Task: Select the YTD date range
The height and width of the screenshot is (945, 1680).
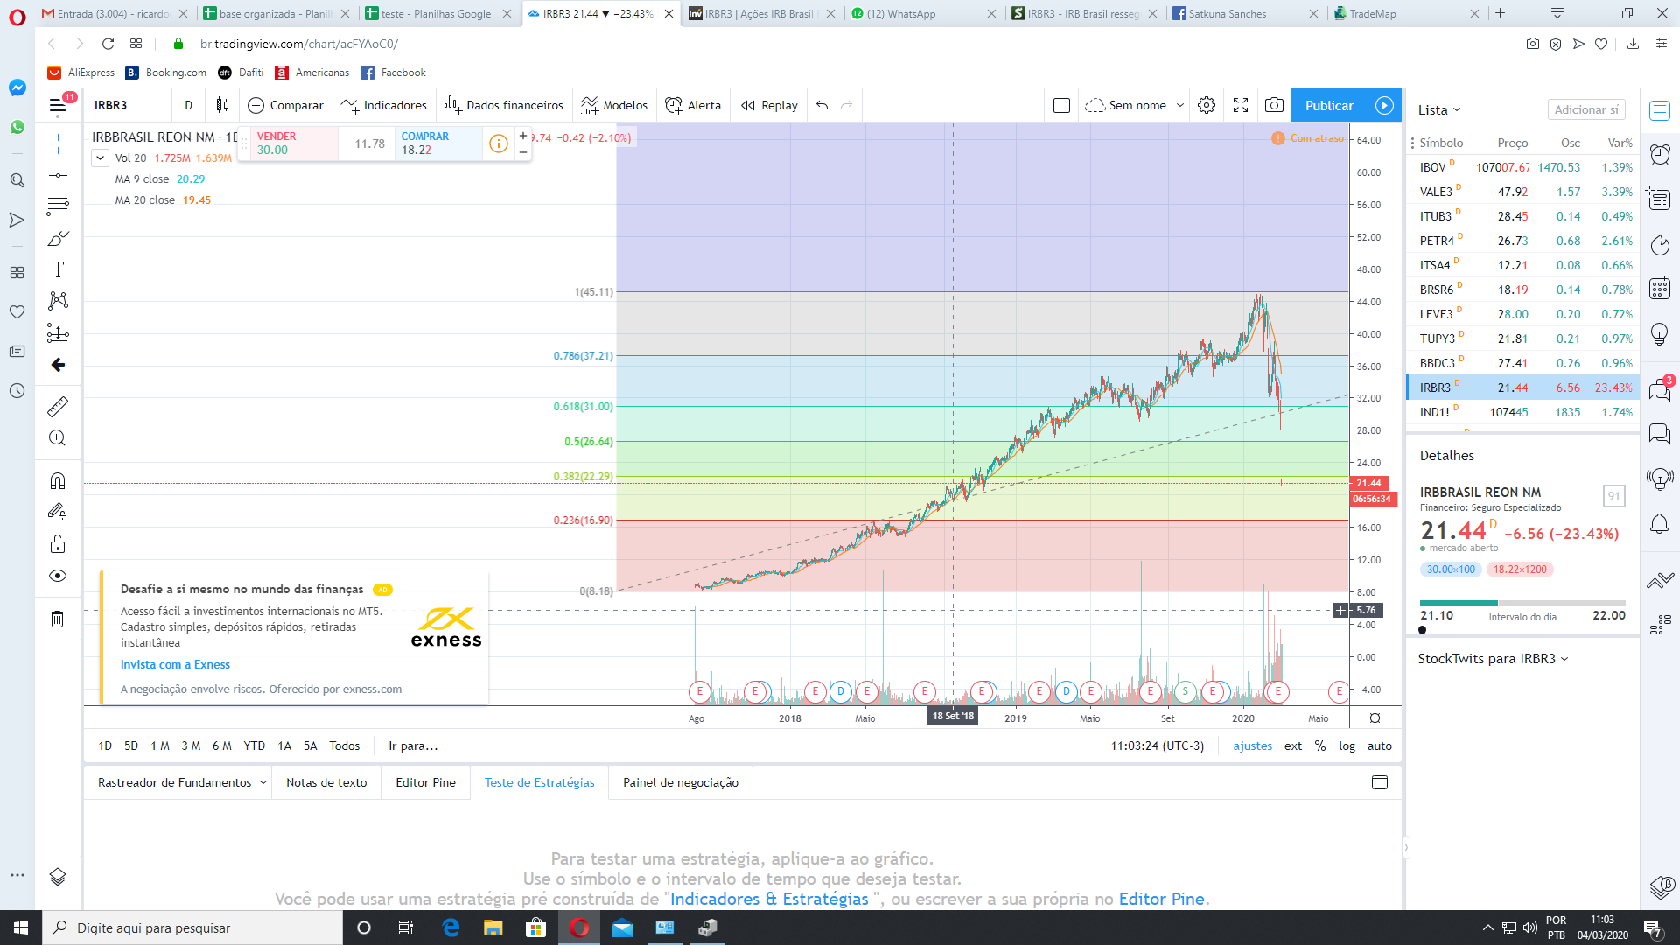Action: point(254,745)
